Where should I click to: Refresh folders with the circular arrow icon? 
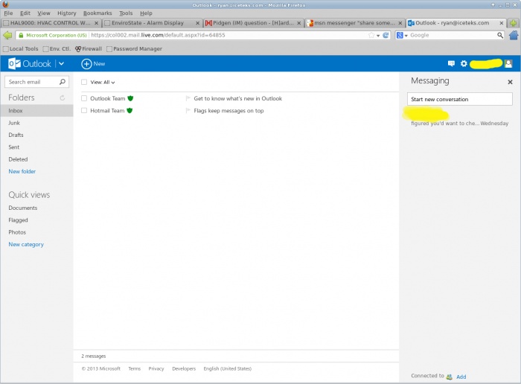tap(62, 97)
